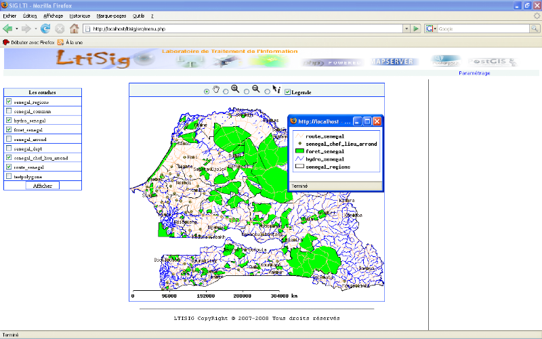Enable the senegal_dept layer checkbox

pyautogui.click(x=8, y=148)
